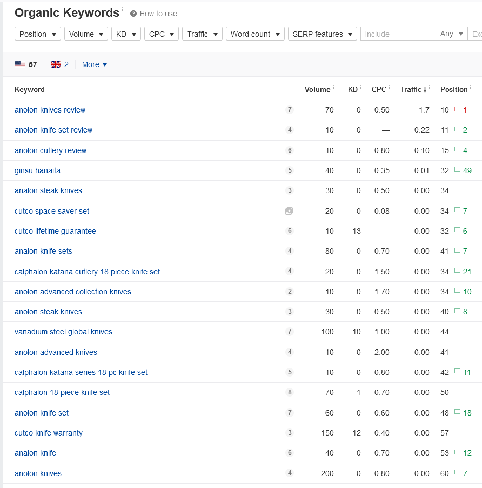Screen dimensions: 482x488
Task: Open the analon knife sets link
Action: point(43,251)
